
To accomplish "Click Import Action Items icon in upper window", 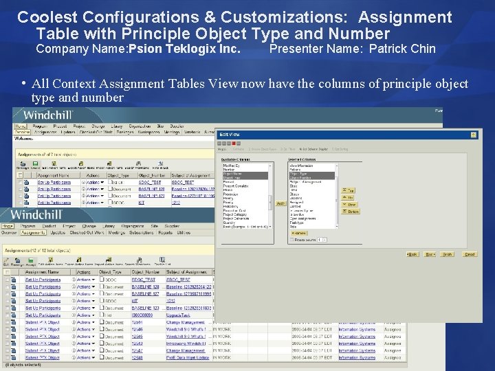I will [109, 164].
